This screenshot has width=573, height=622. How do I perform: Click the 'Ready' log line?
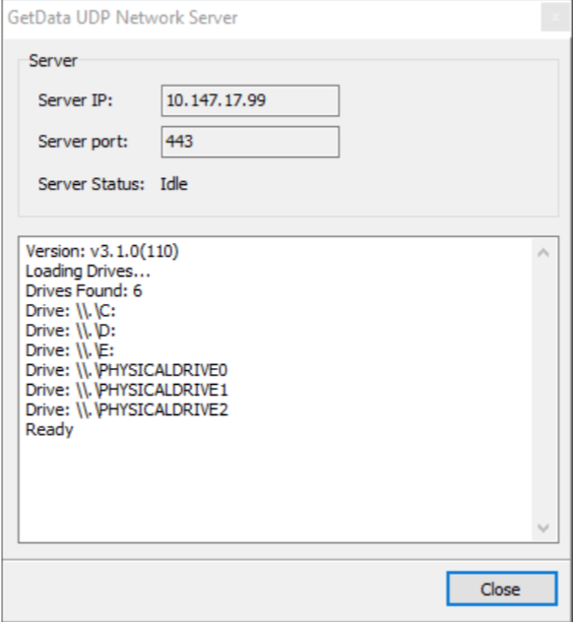49,430
